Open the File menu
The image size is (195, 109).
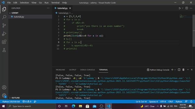[9, 3]
